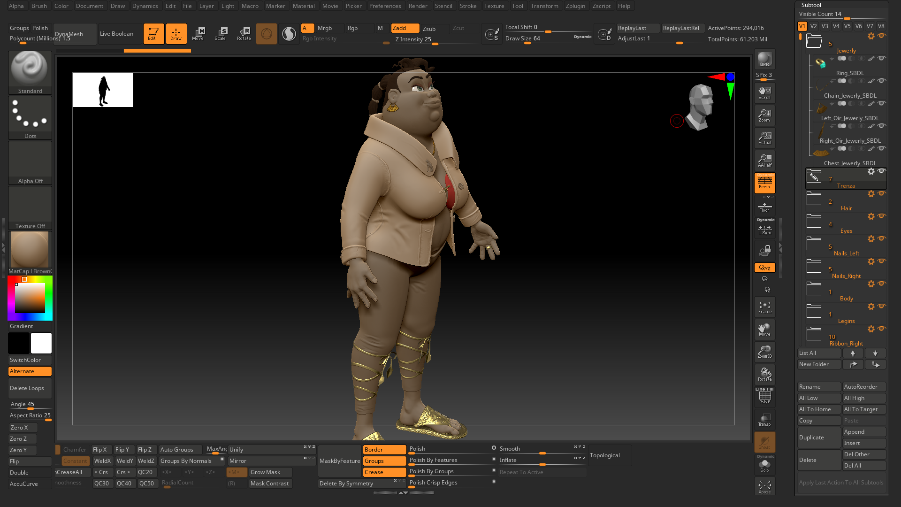
Task: Open the Zplugin menu
Action: tap(575, 6)
